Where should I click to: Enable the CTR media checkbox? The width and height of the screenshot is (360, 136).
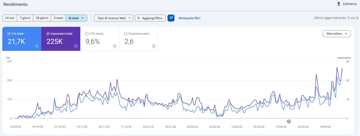(87, 34)
